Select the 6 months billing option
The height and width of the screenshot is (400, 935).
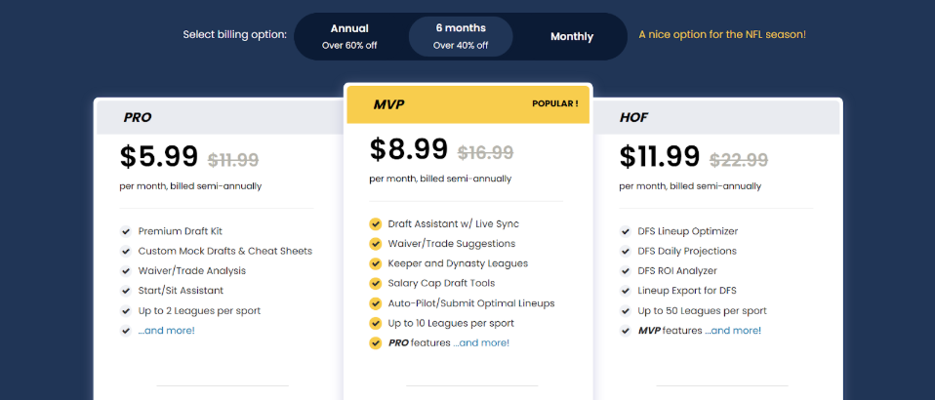click(461, 36)
